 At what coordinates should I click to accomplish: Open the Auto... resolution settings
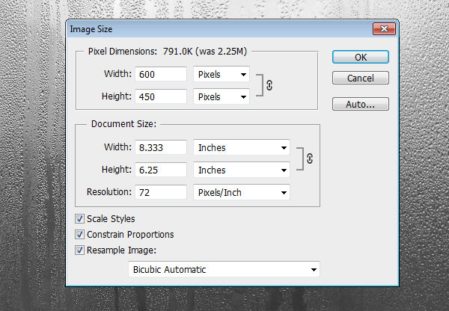pos(361,104)
